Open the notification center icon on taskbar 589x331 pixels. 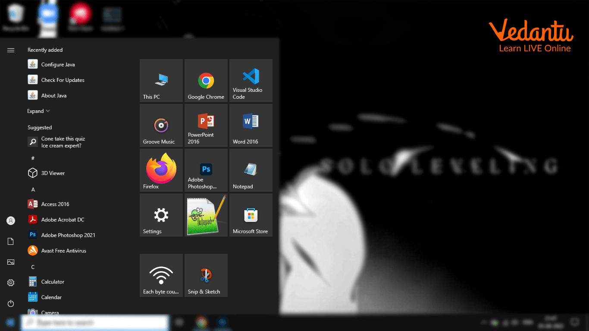coord(575,322)
